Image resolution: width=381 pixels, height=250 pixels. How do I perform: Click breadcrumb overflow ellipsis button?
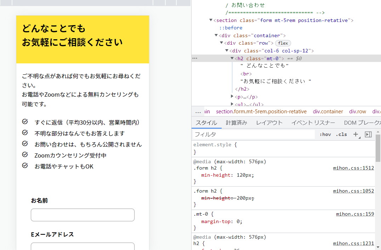point(198,112)
